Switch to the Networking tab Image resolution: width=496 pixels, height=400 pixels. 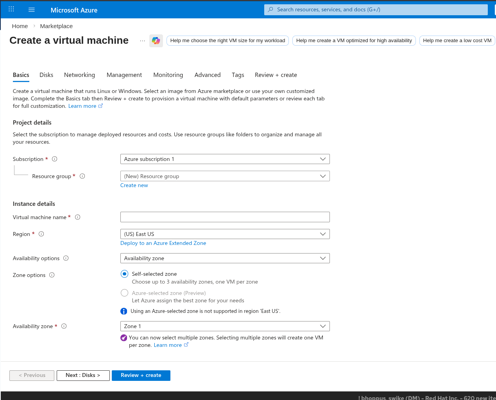coord(79,75)
